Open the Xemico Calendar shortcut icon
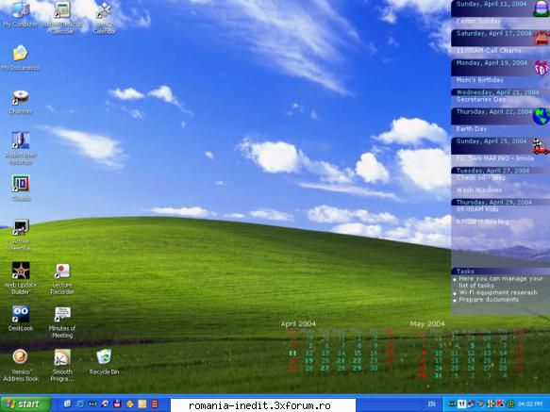The height and width of the screenshot is (412, 550). 104,18
